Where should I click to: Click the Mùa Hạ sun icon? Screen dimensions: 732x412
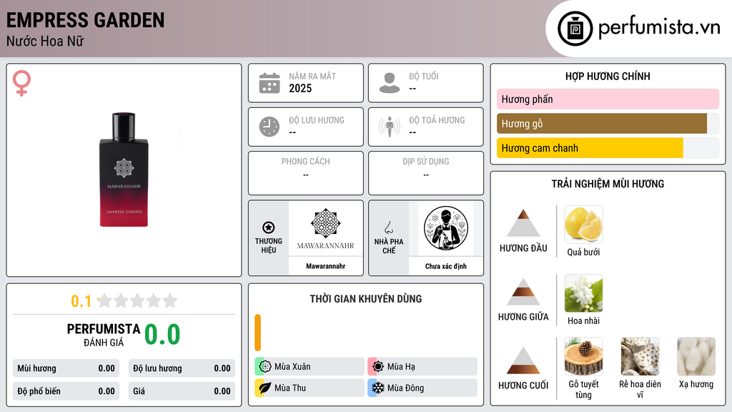378,367
